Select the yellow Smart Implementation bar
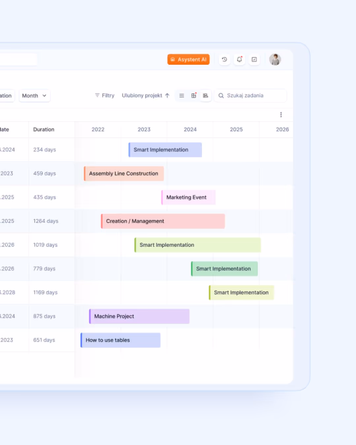 pyautogui.click(x=241, y=292)
